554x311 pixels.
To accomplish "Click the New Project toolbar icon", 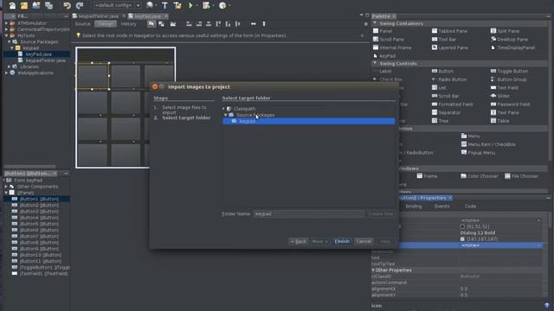I will click(24, 5).
